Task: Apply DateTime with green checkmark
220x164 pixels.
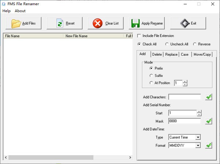Action: (209, 145)
